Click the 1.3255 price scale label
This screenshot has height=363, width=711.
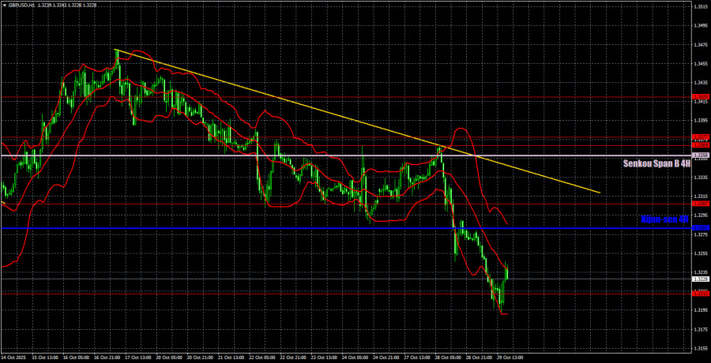coord(700,254)
